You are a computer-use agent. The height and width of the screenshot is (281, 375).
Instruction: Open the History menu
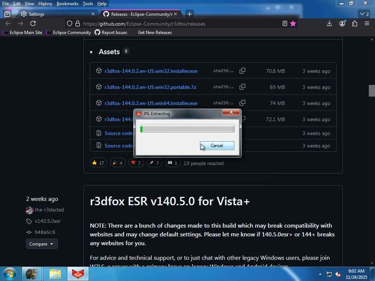click(x=45, y=4)
